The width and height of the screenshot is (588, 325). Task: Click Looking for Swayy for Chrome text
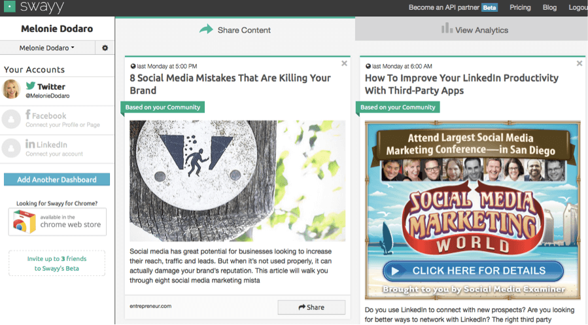[57, 203]
